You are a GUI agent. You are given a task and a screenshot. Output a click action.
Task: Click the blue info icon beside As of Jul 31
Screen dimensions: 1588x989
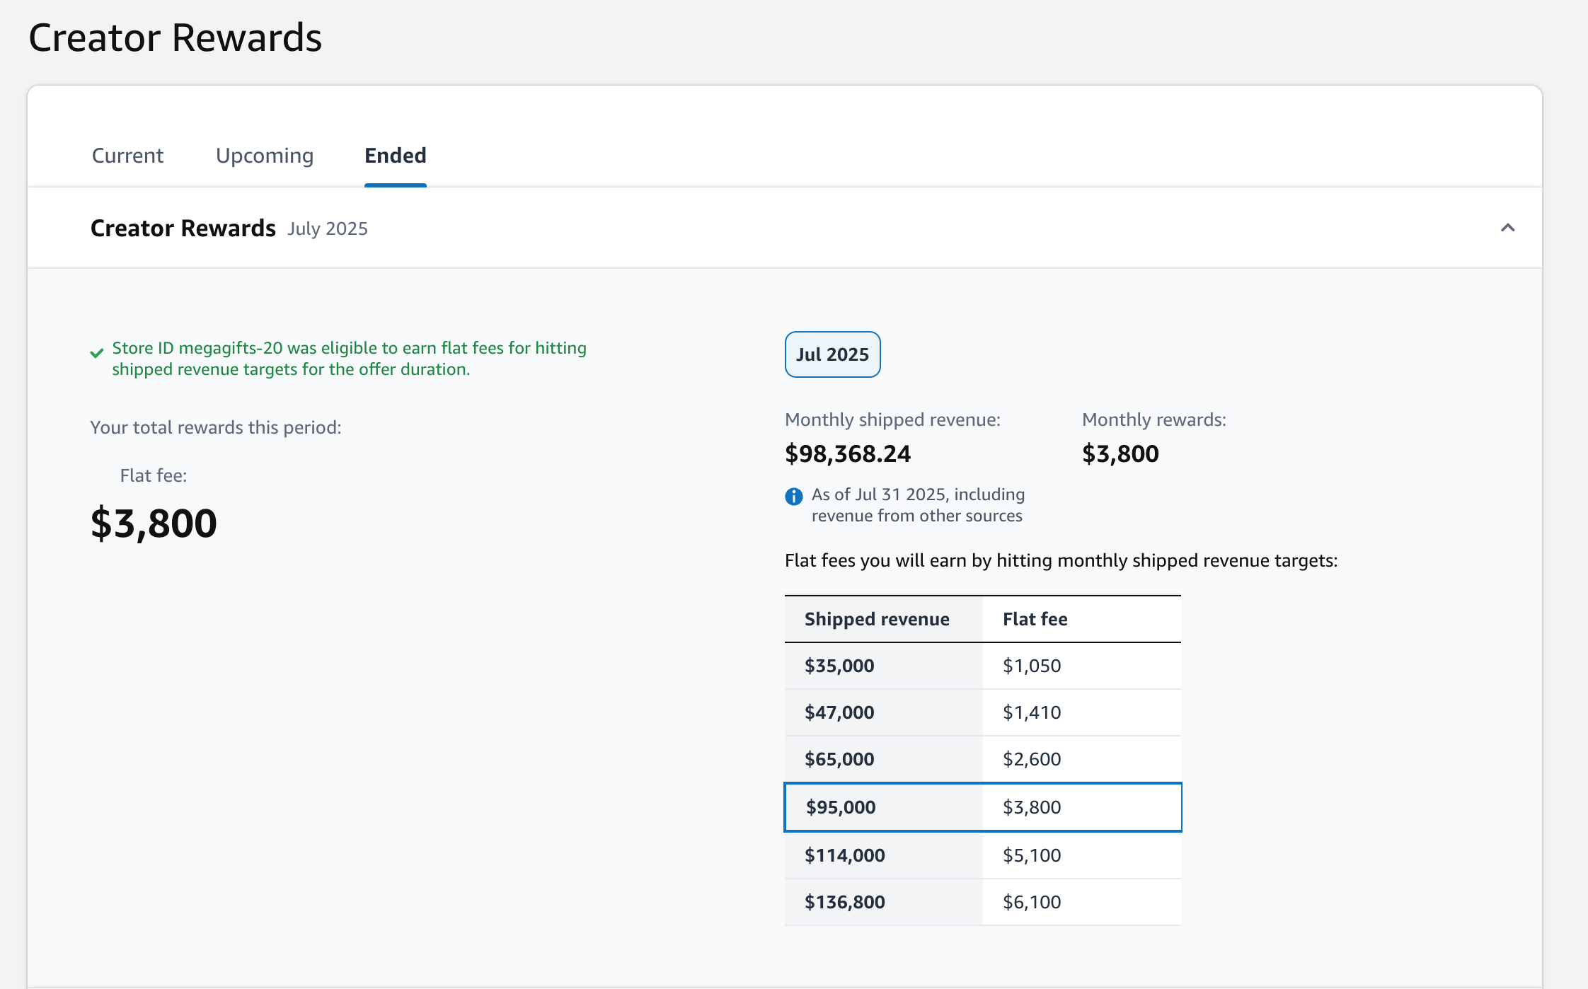coord(793,496)
